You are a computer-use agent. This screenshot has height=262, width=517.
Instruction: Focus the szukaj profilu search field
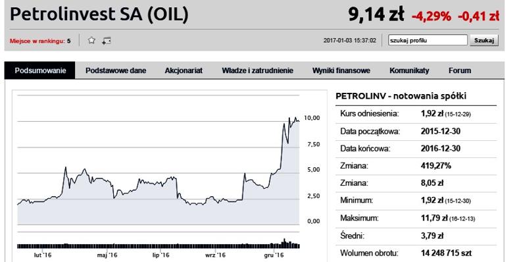coord(428,40)
